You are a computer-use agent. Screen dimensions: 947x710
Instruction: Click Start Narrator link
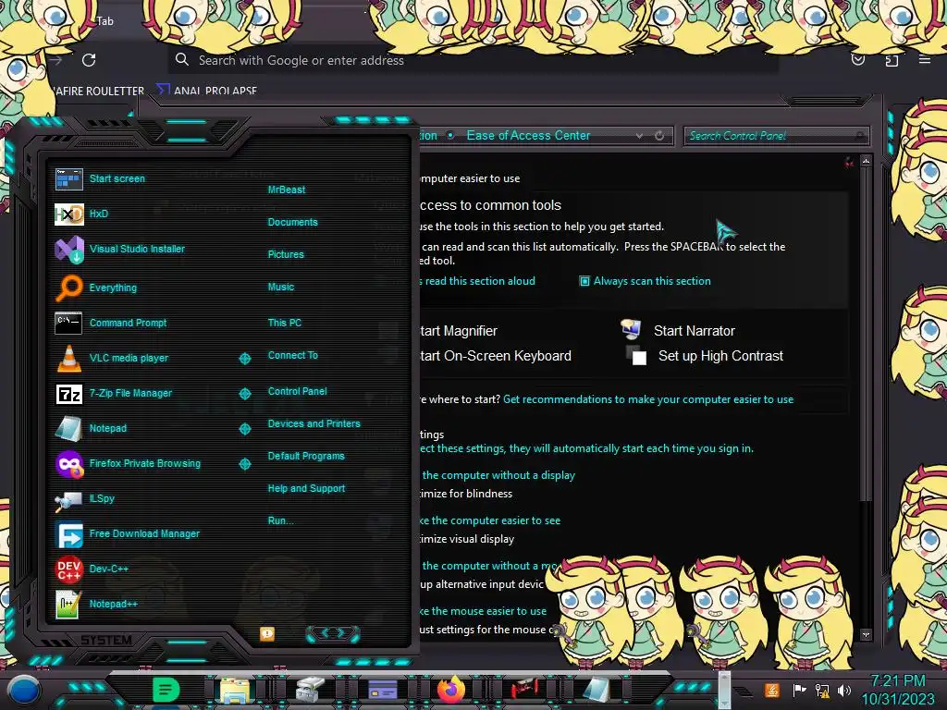[x=694, y=331]
